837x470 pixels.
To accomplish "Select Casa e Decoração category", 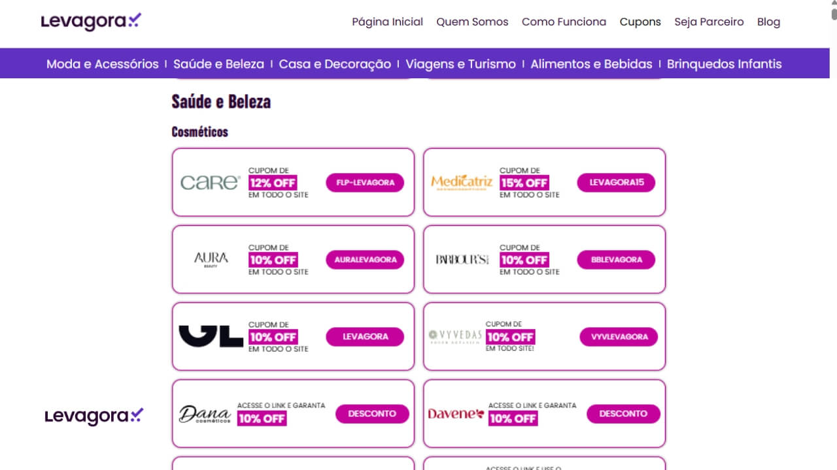I will pyautogui.click(x=335, y=64).
